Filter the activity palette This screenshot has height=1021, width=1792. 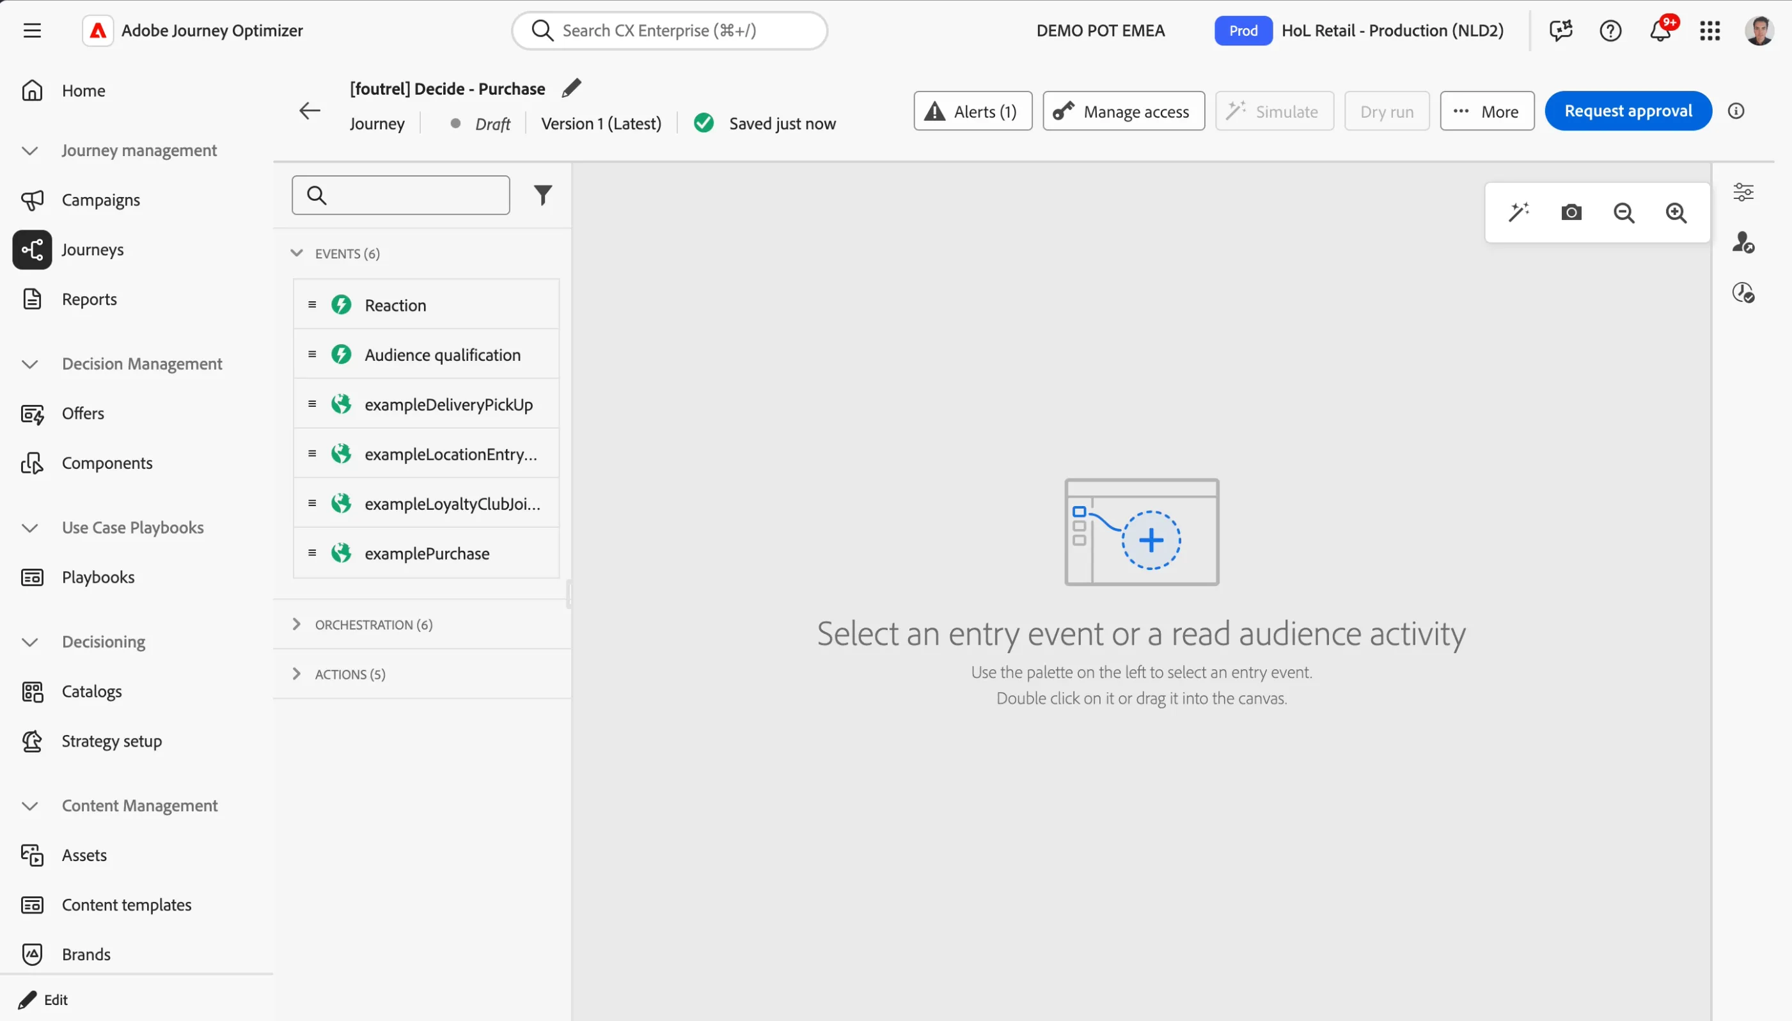542,195
